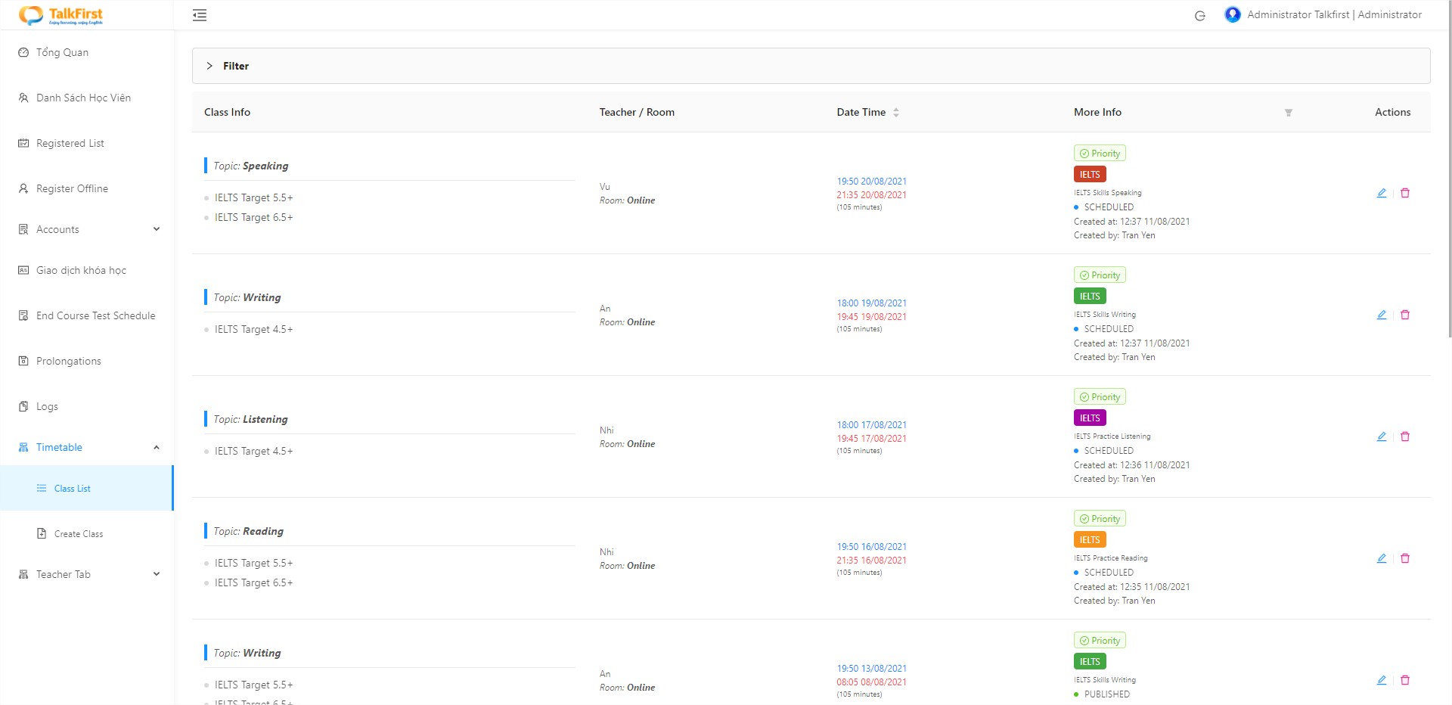1452x705 pixels.
Task: Click the TalkFirst logo
Action: [60, 15]
